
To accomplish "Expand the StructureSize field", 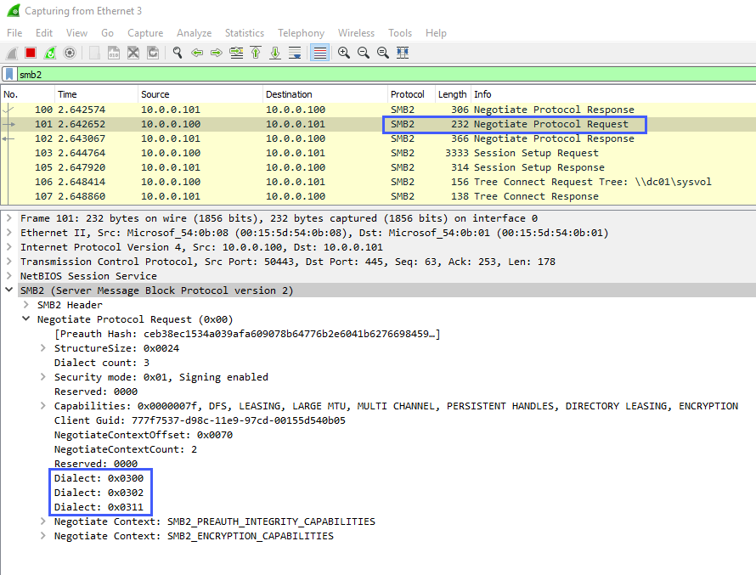I will coord(43,348).
